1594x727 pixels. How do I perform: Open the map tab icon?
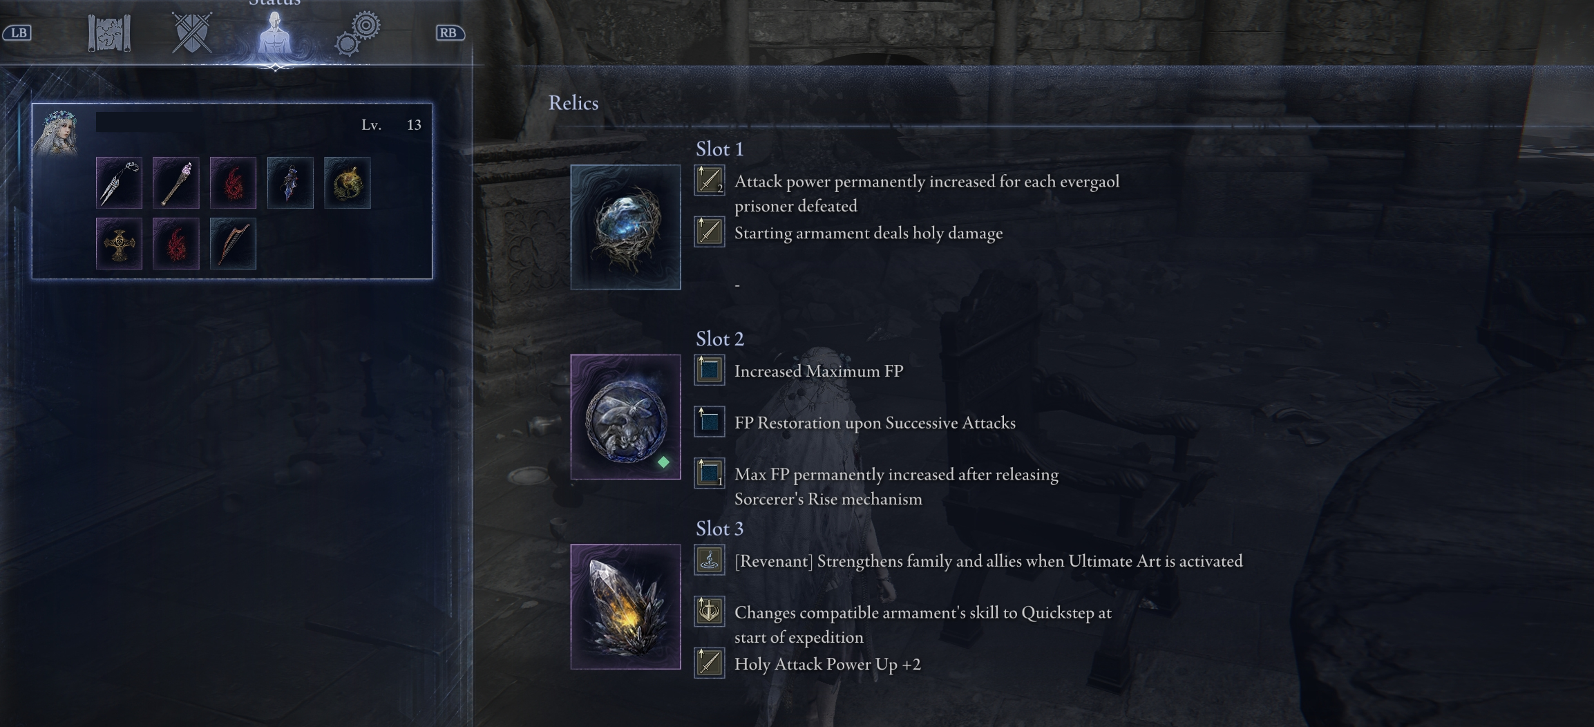[109, 33]
